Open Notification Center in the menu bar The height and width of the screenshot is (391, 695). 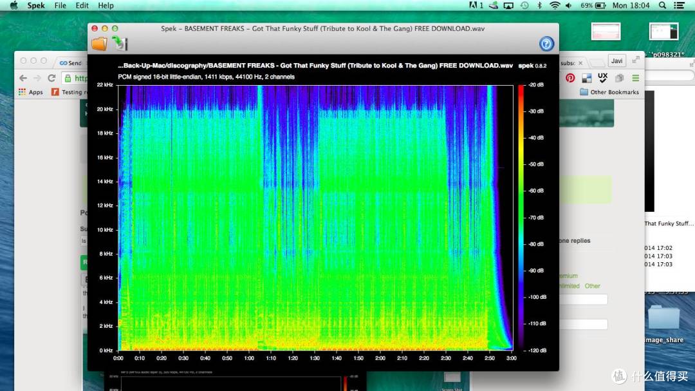pyautogui.click(x=679, y=5)
